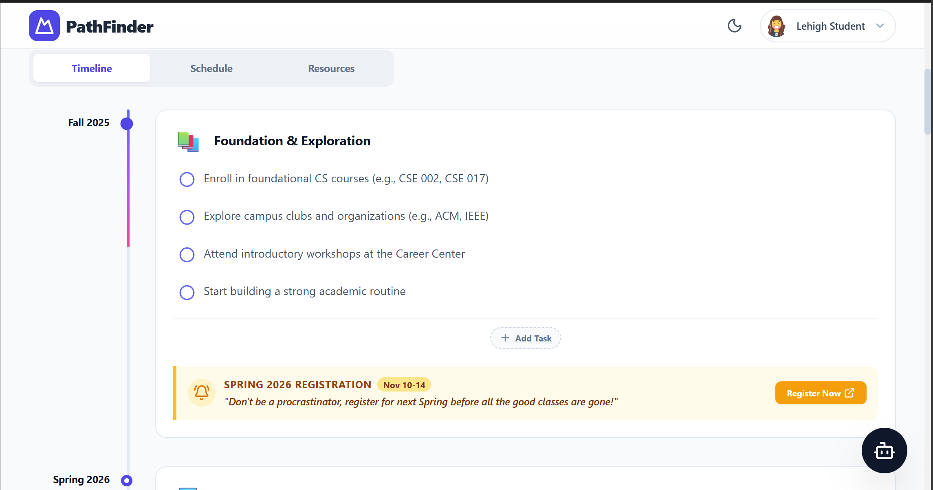
Task: Mark Explore campus clubs task complete
Action: (187, 217)
